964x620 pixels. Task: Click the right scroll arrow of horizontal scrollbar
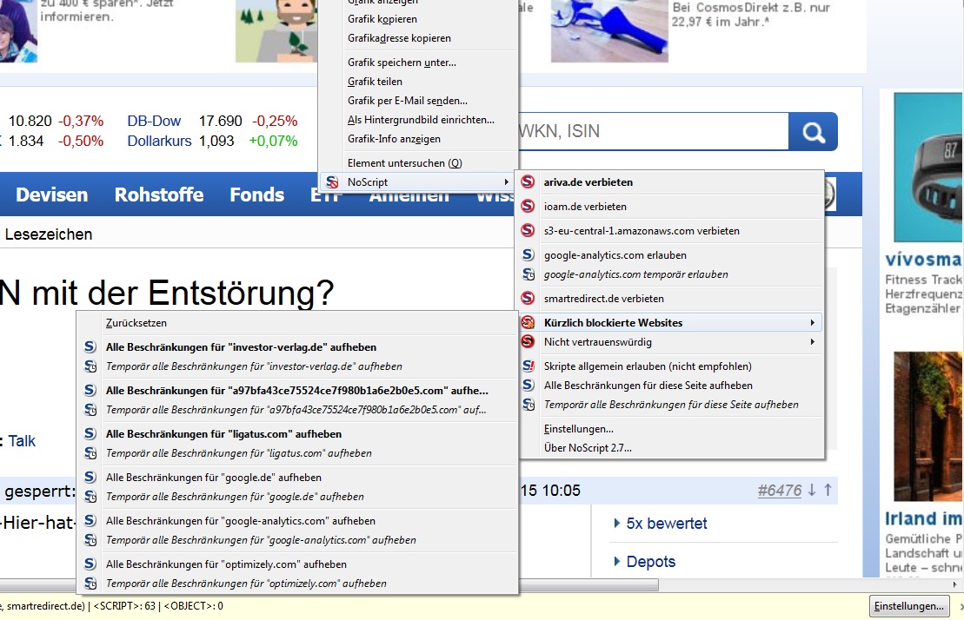click(954, 584)
